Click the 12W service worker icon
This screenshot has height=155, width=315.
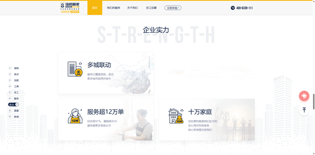pos(75,116)
